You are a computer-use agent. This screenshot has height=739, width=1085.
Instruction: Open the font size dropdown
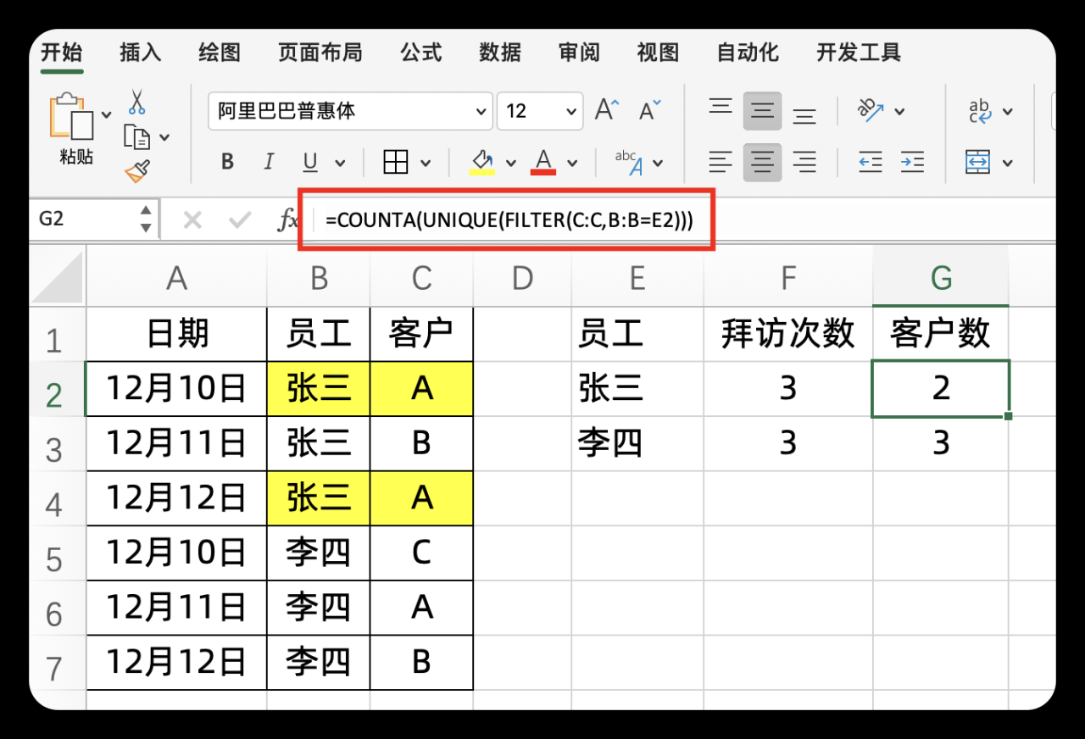(571, 111)
